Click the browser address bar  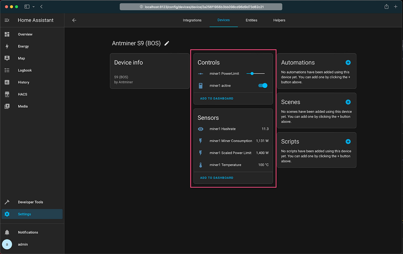point(201,7)
